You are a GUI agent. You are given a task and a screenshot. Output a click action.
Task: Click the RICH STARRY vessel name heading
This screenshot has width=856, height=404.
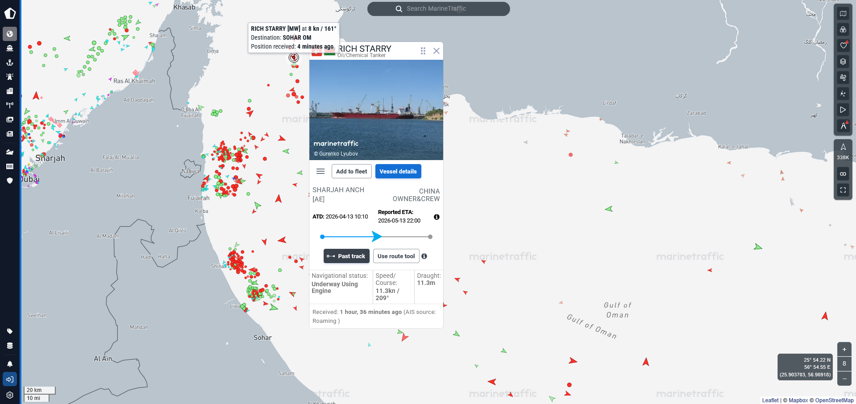point(365,49)
